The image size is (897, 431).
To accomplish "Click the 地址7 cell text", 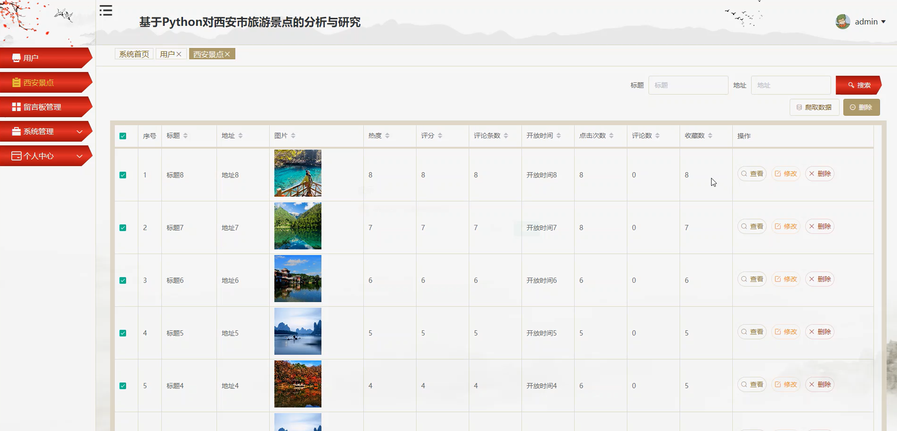I will [x=230, y=228].
